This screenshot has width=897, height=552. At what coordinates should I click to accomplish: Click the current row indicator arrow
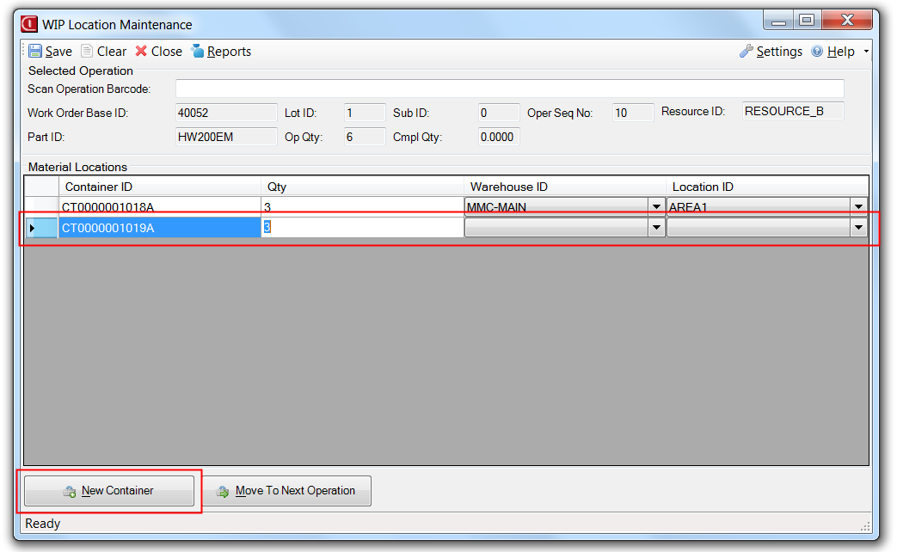tap(33, 228)
